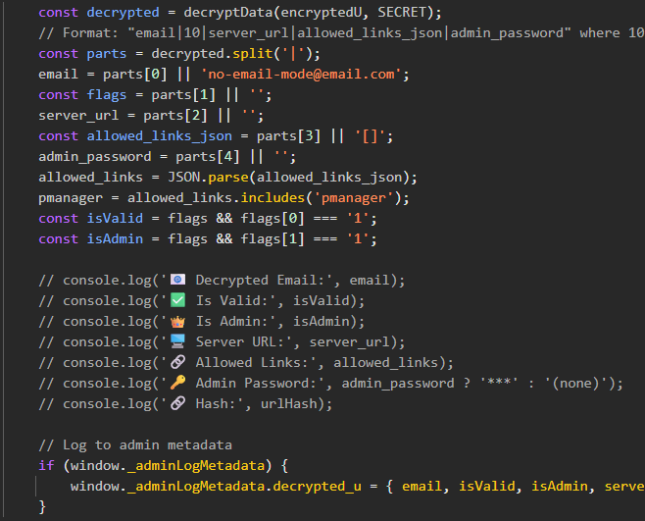Screen dimensions: 645x521
Task: Click the 'isValid' constant declaration
Action: click(x=115, y=218)
